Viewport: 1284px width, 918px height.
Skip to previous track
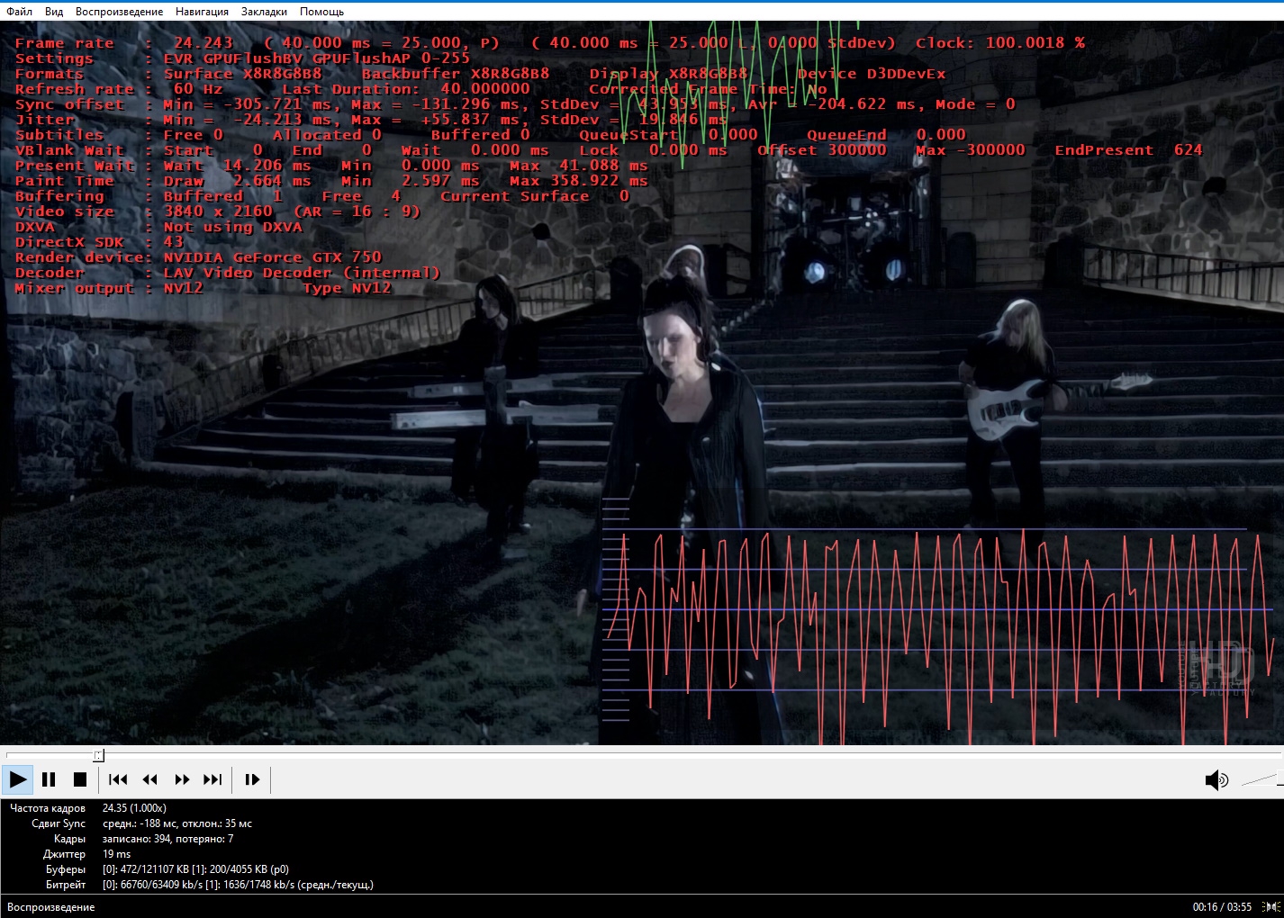tap(118, 779)
